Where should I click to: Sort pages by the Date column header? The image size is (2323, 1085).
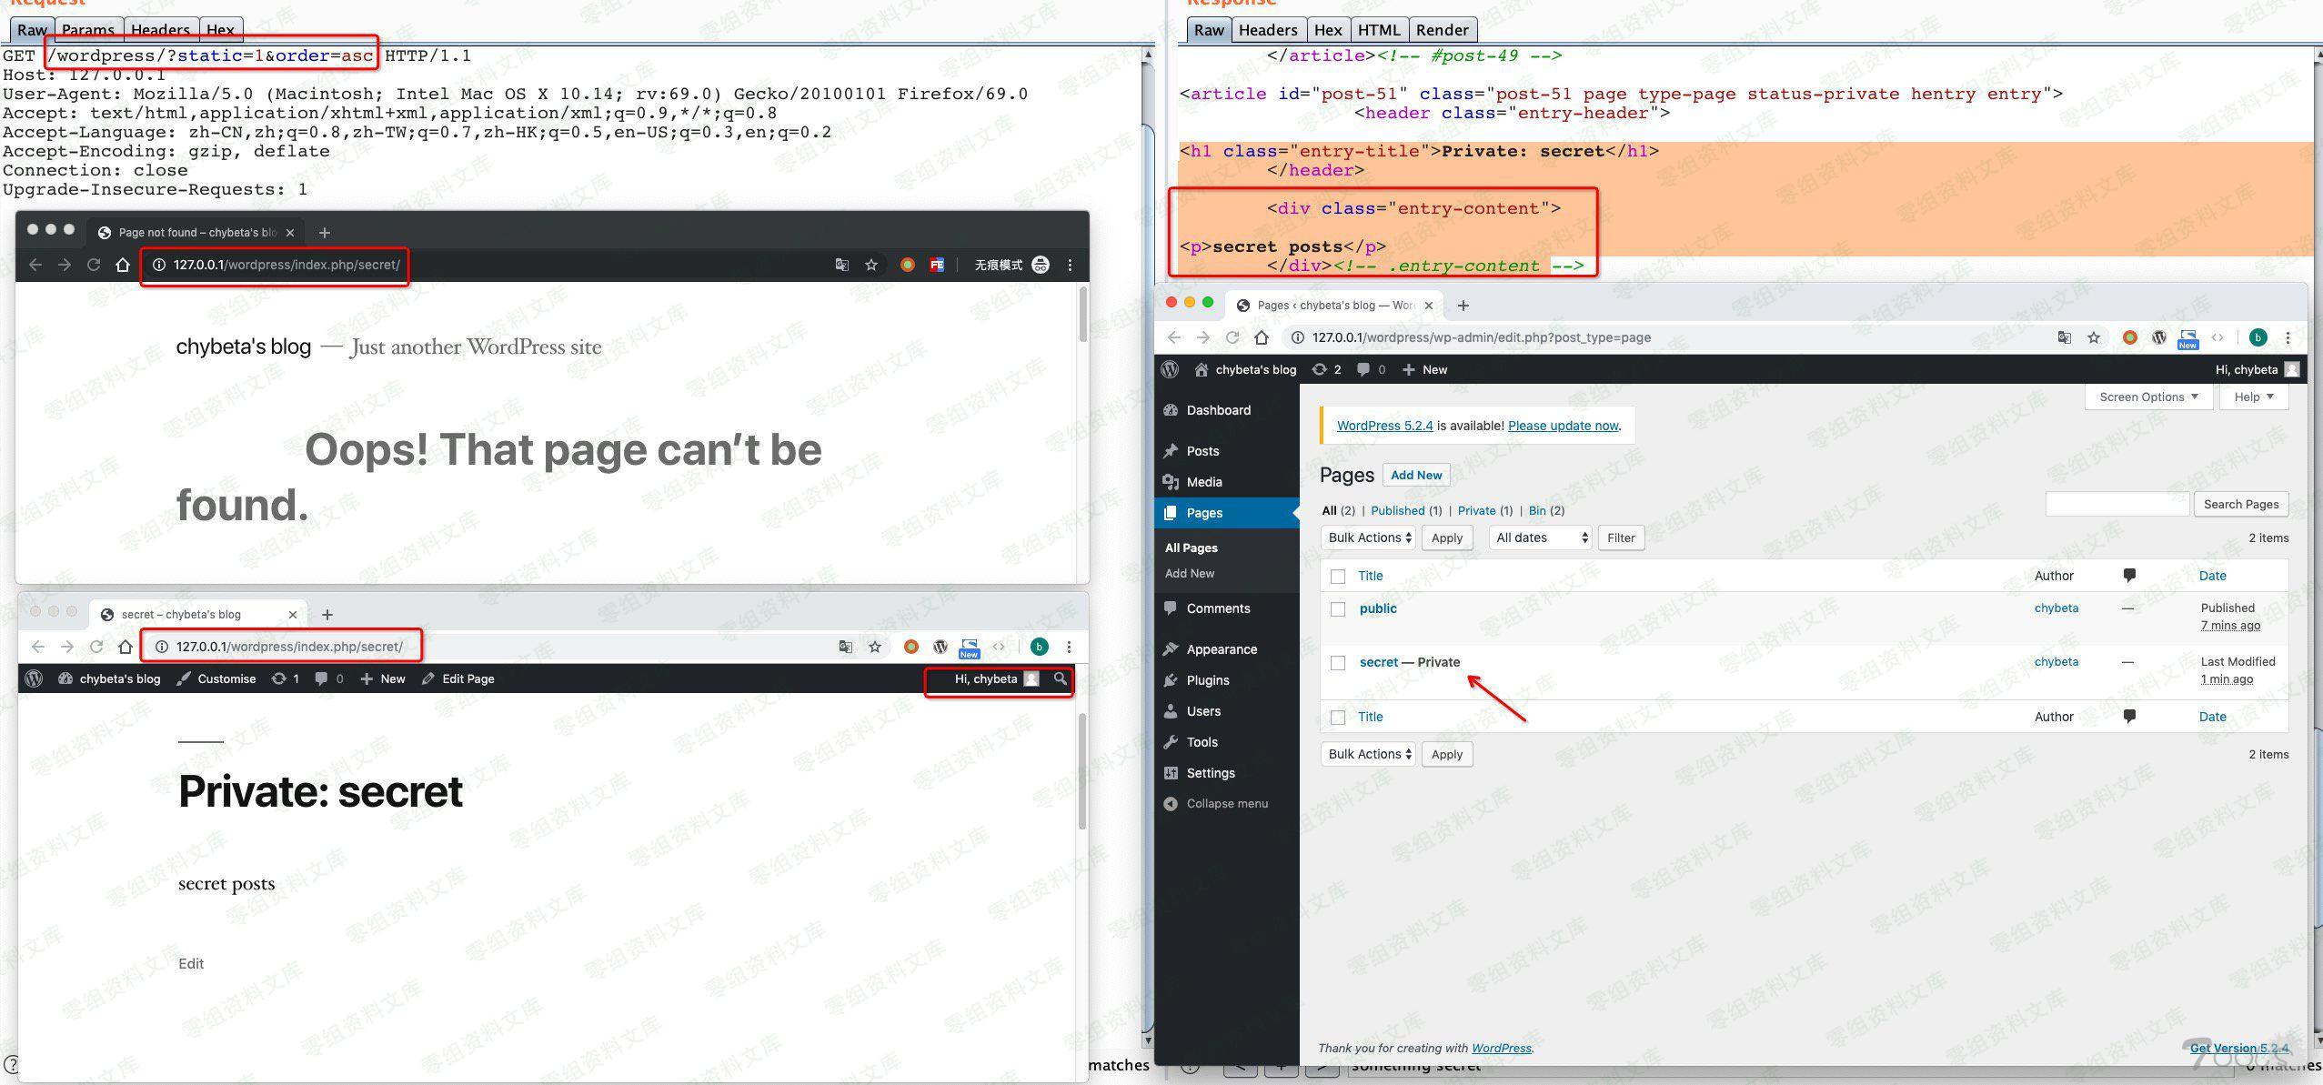tap(2212, 576)
